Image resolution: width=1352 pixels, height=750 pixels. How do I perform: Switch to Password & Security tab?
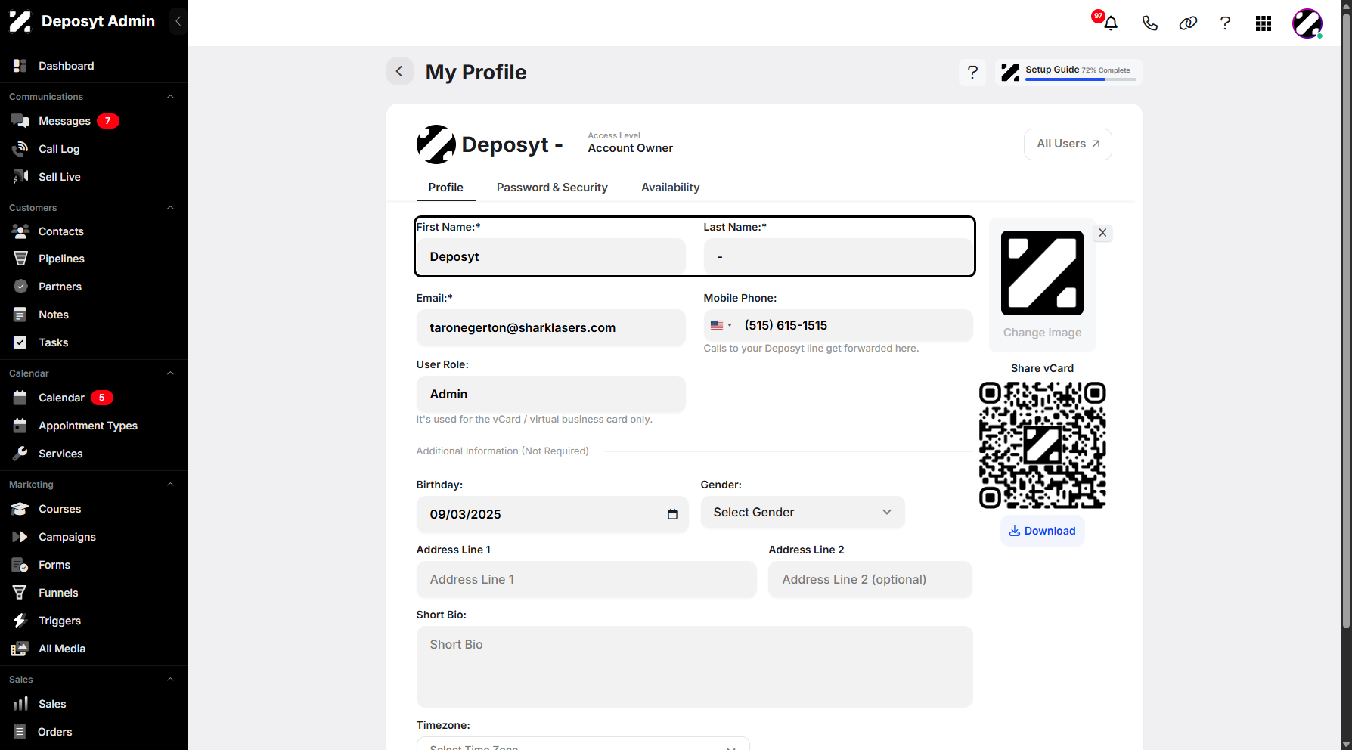pyautogui.click(x=552, y=187)
